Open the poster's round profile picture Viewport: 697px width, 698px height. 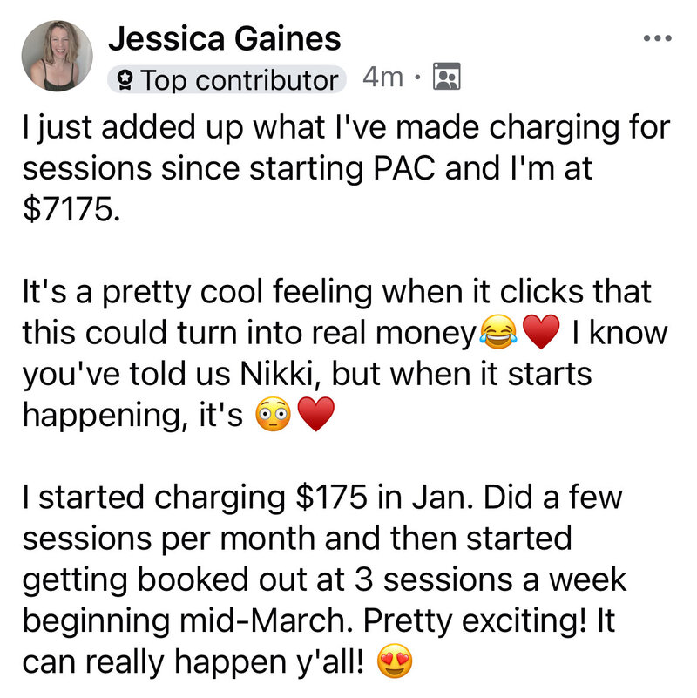[57, 56]
